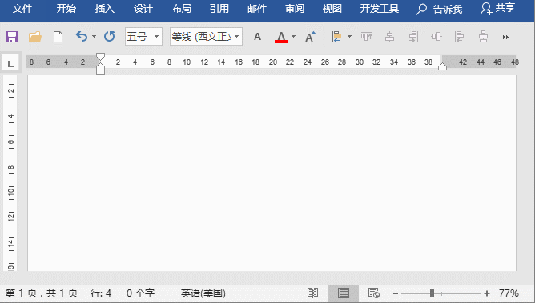
Task: Click the L tab stop selector
Action: coord(10,63)
